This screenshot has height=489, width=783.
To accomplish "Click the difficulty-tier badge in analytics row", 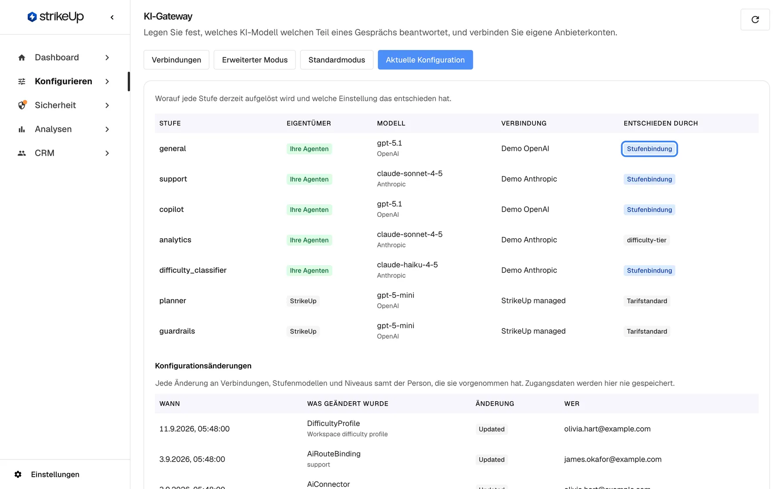I will tap(646, 240).
